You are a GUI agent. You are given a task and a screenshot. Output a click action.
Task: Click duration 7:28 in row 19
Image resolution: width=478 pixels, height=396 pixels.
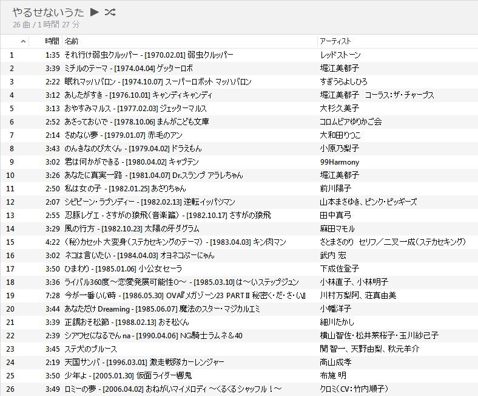53,296
